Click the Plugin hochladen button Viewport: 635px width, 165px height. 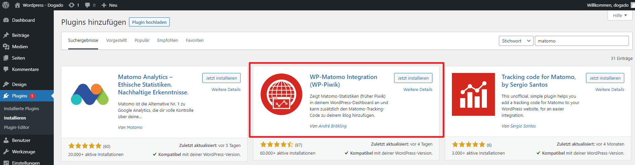[149, 22]
